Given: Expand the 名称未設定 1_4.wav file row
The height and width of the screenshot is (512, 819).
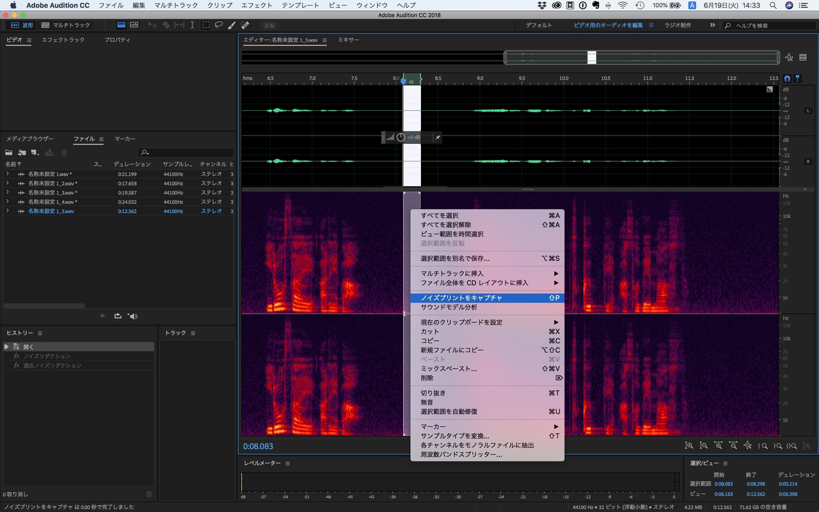Looking at the screenshot, I should point(8,202).
